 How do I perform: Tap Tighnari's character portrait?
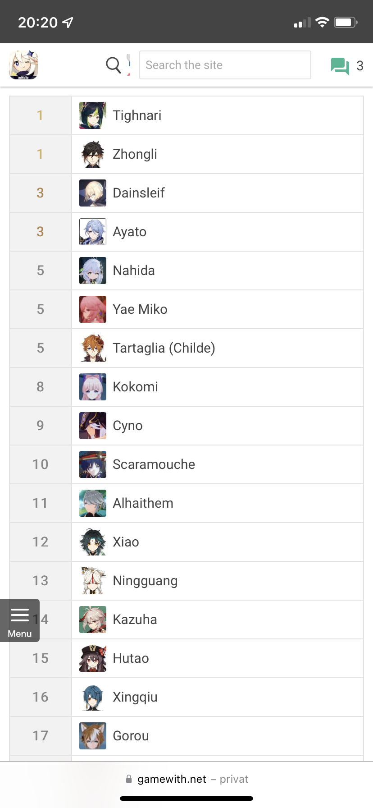click(x=93, y=115)
